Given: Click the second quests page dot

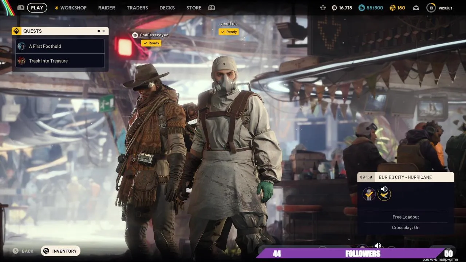Looking at the screenshot, I should (104, 31).
